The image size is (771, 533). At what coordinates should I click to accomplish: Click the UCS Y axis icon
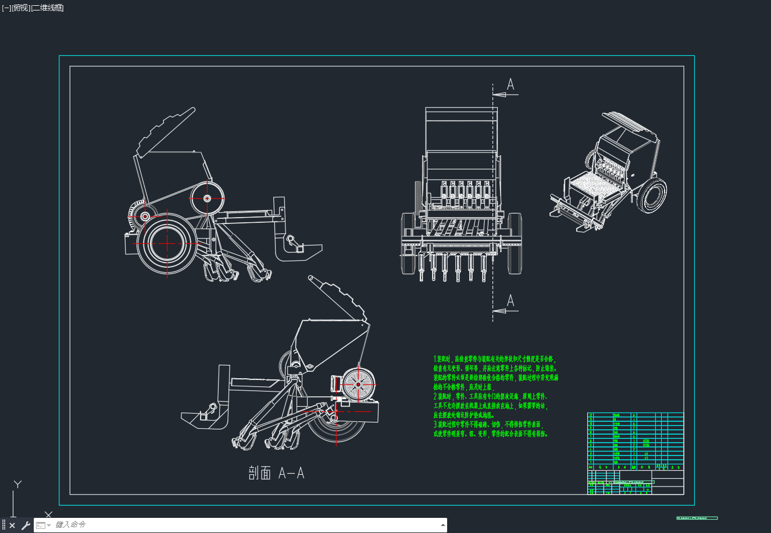[x=18, y=484]
